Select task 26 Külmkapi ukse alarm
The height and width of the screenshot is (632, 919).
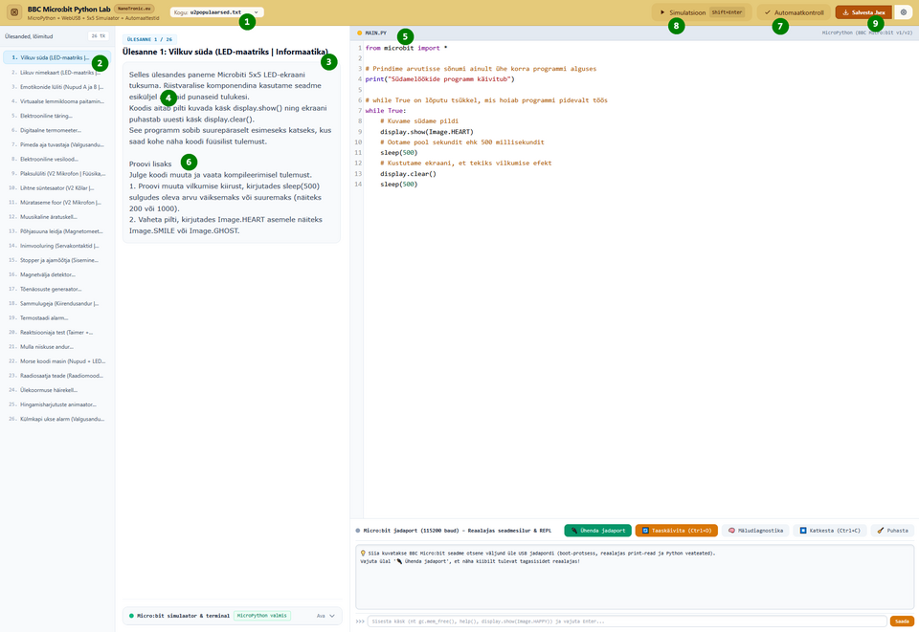point(56,419)
